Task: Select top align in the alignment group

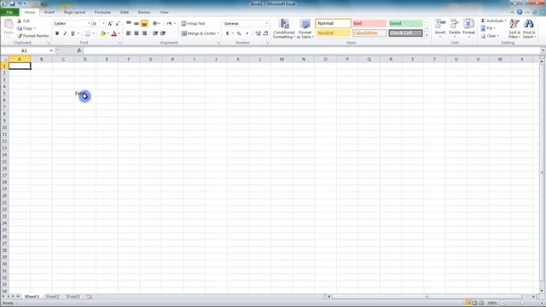Action: (129, 23)
